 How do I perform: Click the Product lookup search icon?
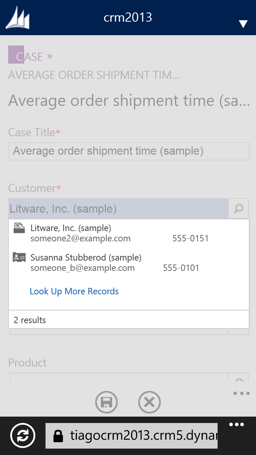coord(239,378)
